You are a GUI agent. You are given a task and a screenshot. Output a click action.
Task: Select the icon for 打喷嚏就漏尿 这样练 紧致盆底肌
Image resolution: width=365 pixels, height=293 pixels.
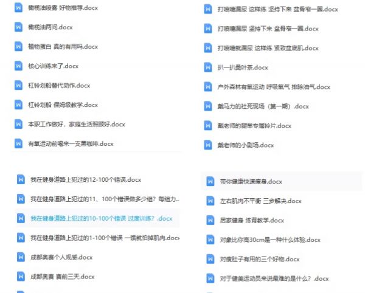(208, 48)
